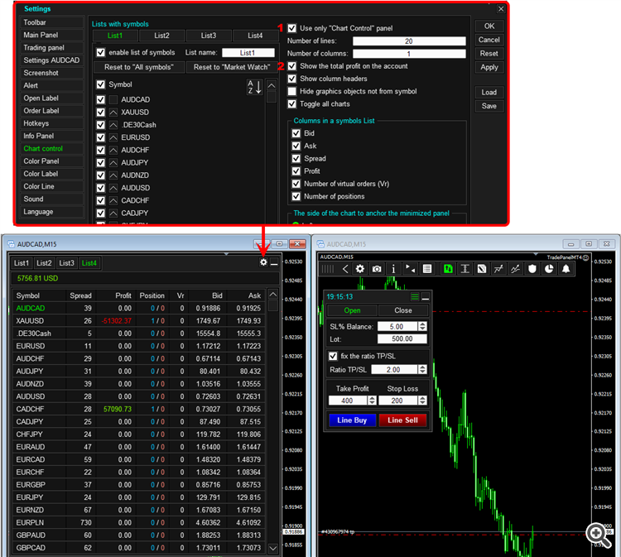Viewport: 621px width, 557px height.
Task: Select the single trend line icon
Action: (x=498, y=269)
